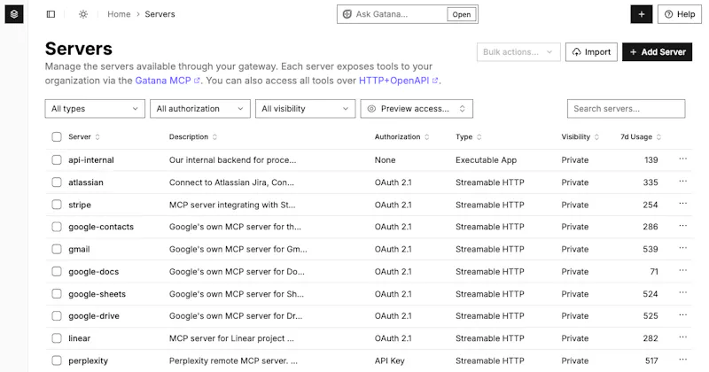Open the All authorization filter dropdown
The width and height of the screenshot is (709, 372).
[200, 109]
